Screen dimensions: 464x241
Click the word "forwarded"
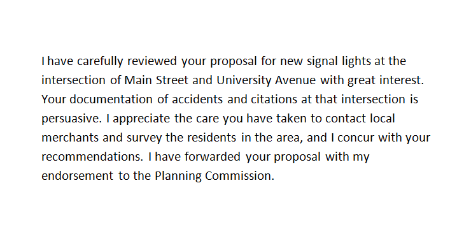(213, 156)
